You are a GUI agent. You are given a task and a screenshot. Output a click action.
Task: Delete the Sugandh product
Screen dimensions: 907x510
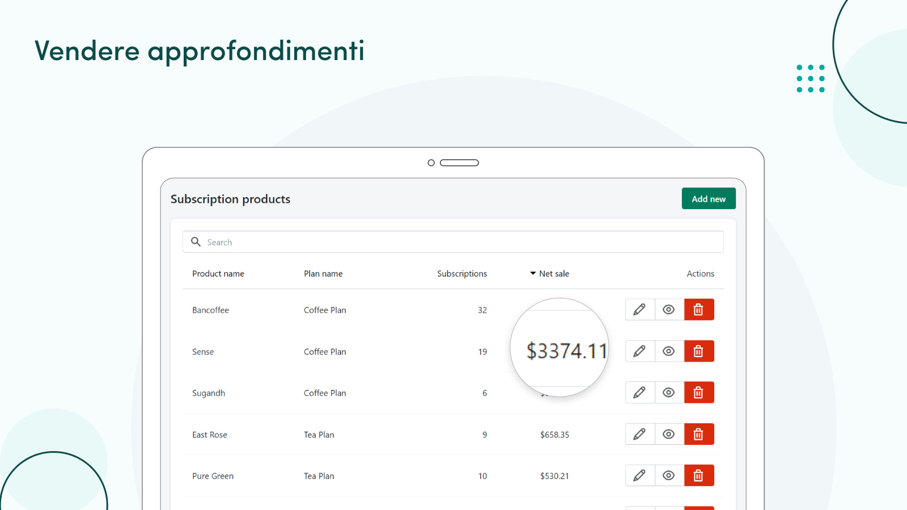click(699, 393)
